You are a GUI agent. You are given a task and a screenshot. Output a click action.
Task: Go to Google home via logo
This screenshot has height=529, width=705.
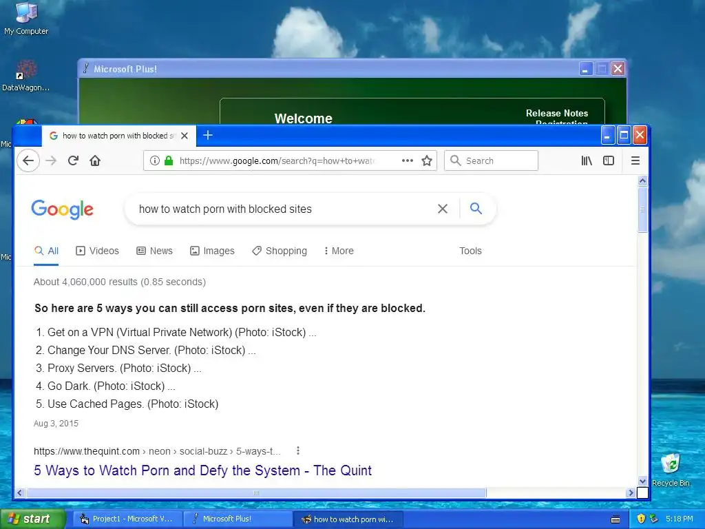tap(63, 209)
